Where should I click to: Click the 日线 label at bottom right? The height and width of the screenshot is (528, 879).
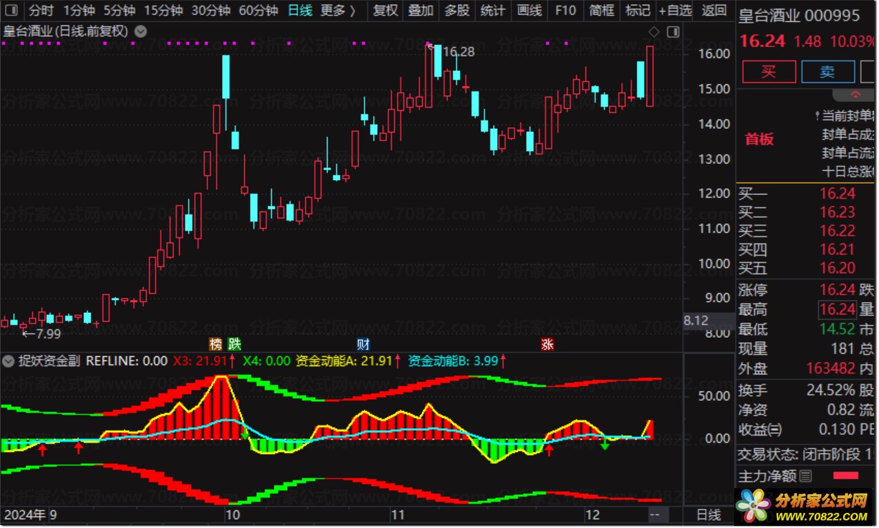coord(708,515)
